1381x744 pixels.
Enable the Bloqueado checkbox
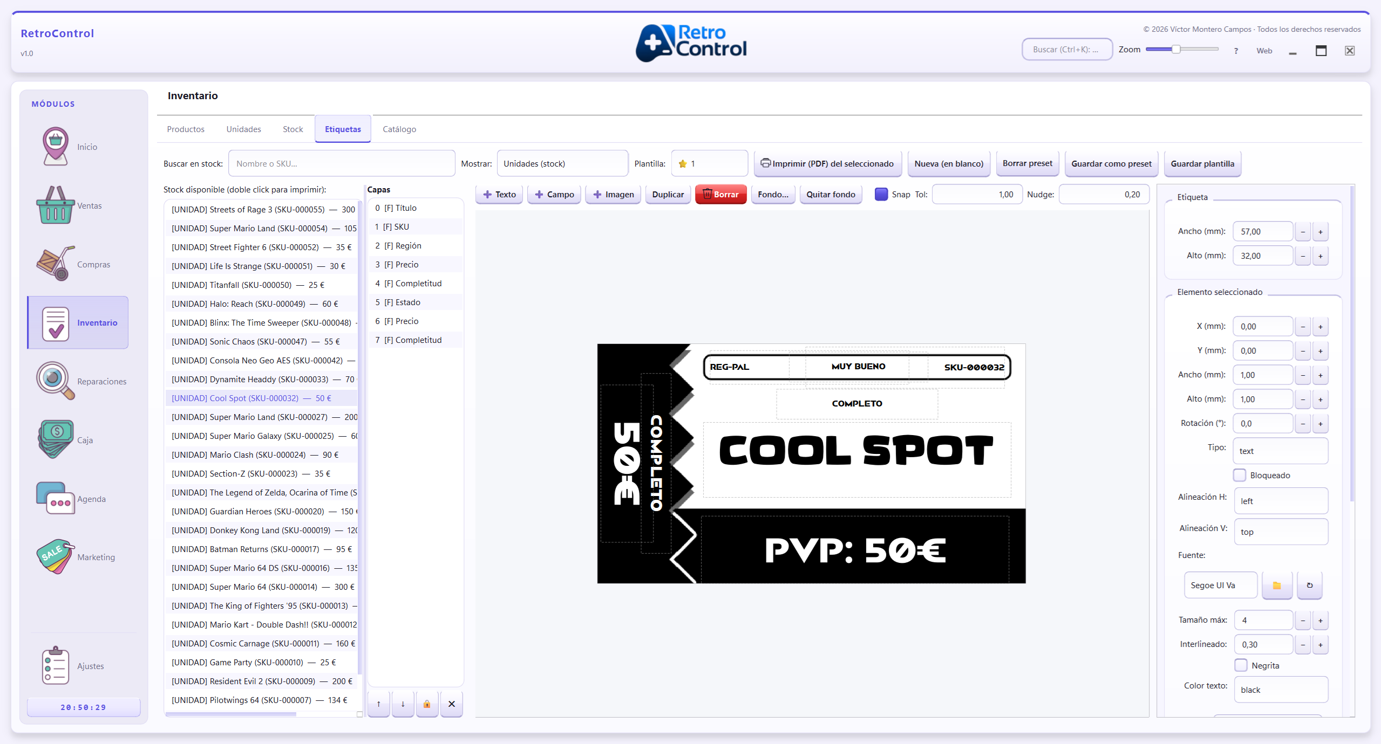point(1240,475)
